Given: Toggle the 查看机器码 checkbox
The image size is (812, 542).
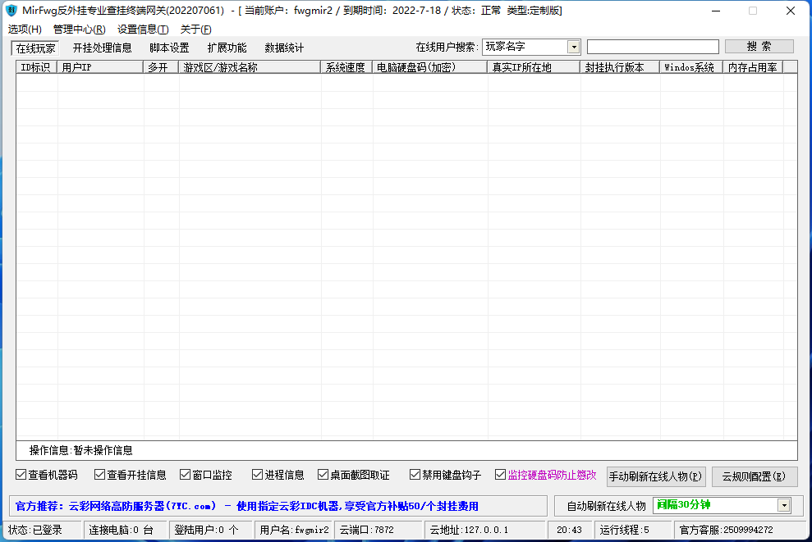Looking at the screenshot, I should tap(21, 475).
